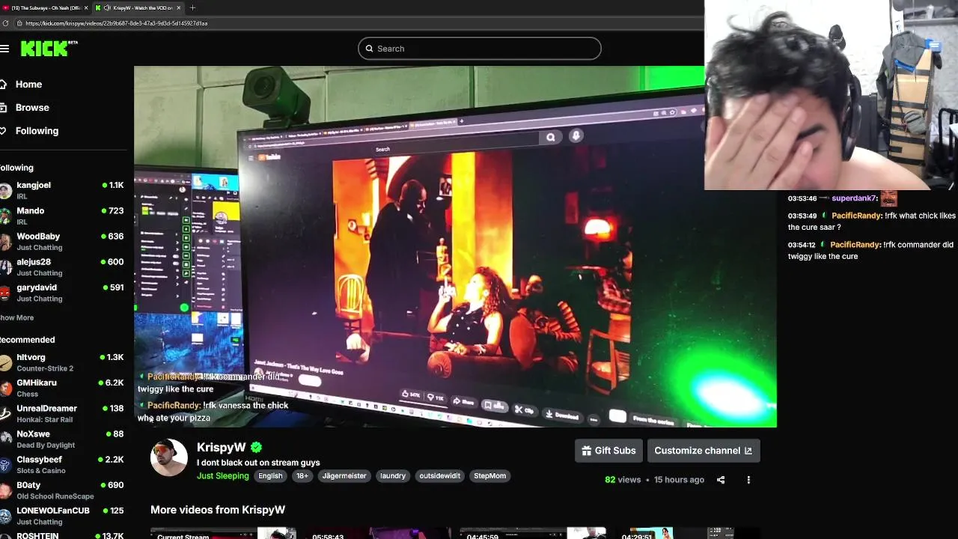Open UnrealDreamer recommended channel
The image size is (958, 539).
click(x=62, y=413)
